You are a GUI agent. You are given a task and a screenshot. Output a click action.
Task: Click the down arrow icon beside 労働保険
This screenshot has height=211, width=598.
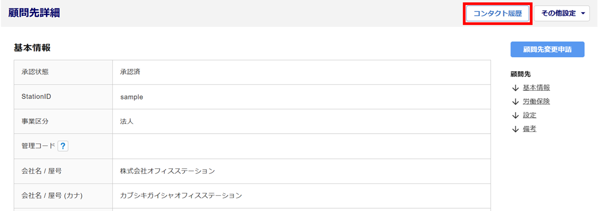[x=515, y=102]
